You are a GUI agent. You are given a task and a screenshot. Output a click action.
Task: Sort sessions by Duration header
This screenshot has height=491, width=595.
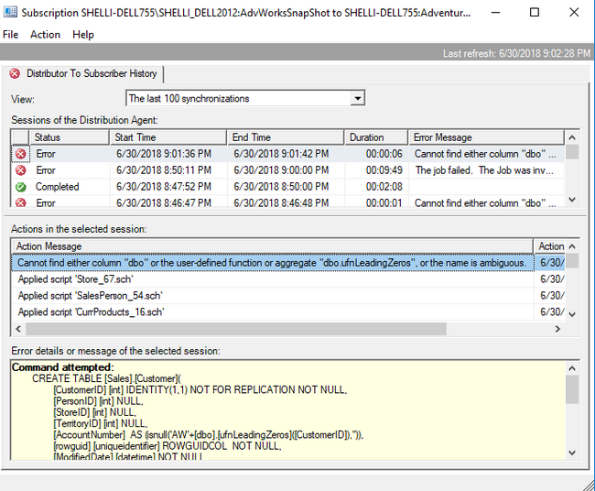click(376, 137)
